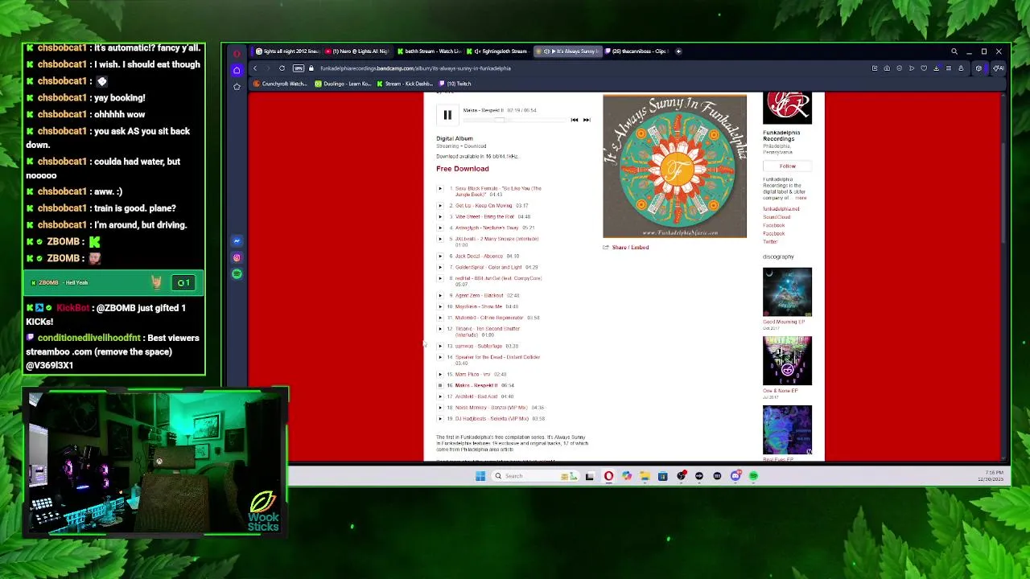
Task: Open Share / Embed link under album art
Action: coord(630,248)
